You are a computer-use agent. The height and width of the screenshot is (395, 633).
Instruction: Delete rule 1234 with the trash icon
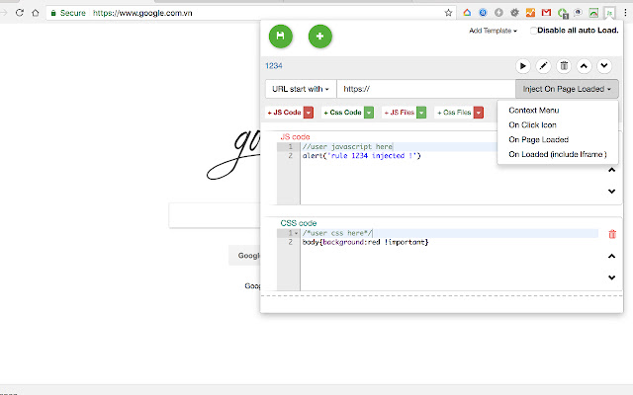564,66
